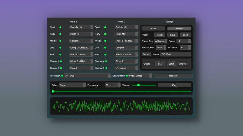This screenshot has height=136, width=243.
Task: Play the wavetable preview
Action: click(x=174, y=85)
